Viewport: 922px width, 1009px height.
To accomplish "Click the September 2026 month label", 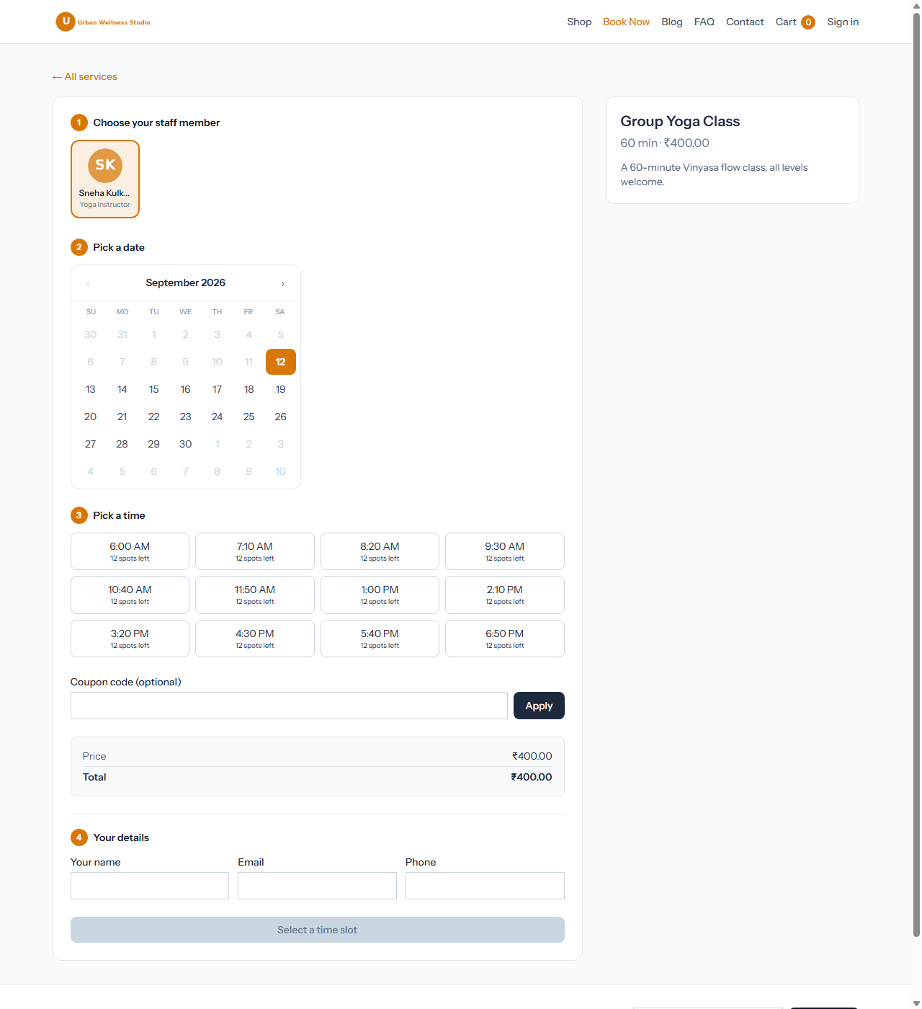I will (185, 283).
